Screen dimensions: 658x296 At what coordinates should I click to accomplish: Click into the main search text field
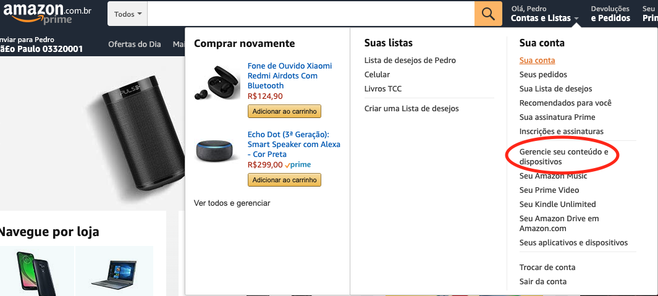(x=311, y=14)
